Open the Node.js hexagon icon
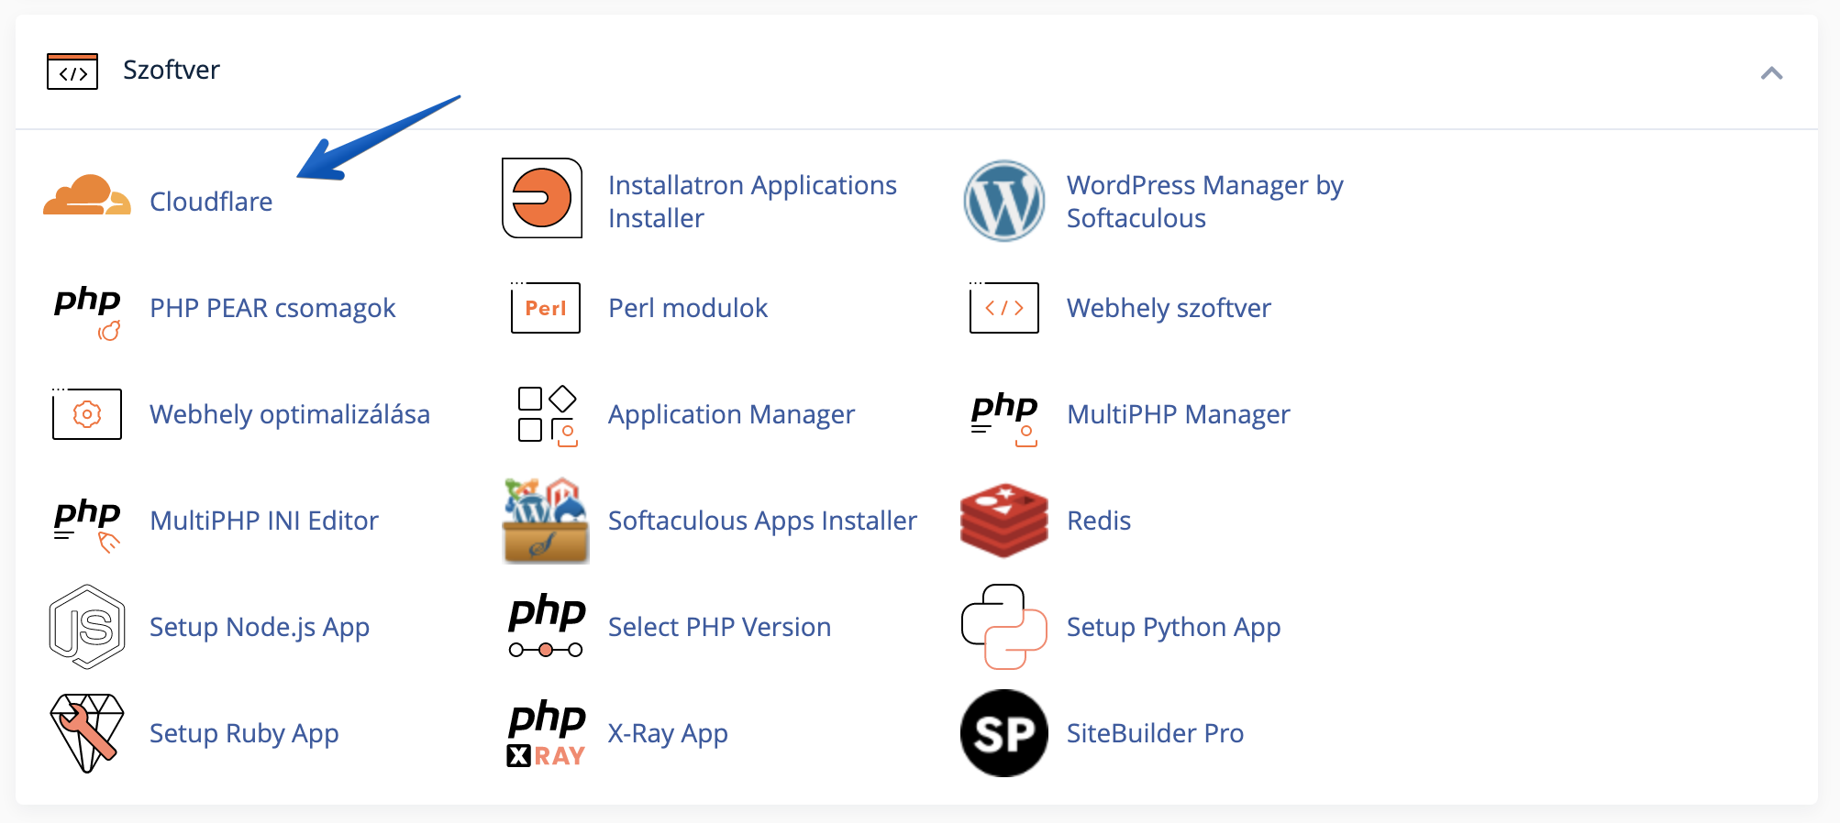The width and height of the screenshot is (1840, 823). [87, 627]
